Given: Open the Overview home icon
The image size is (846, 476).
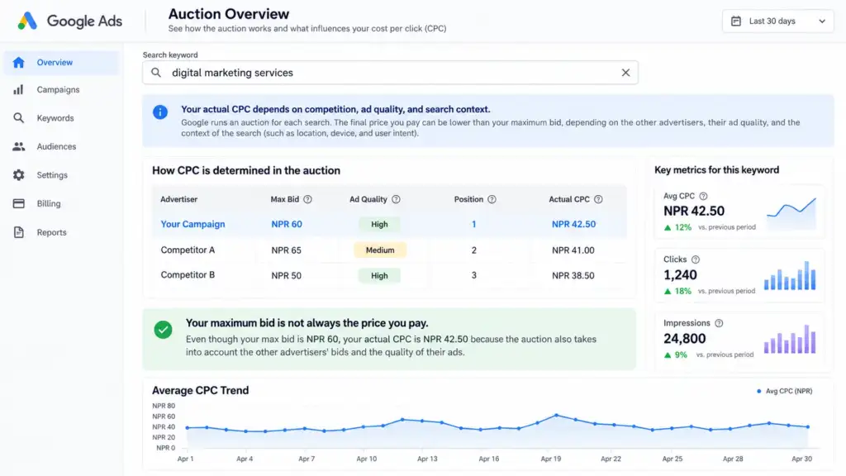Looking at the screenshot, I should pyautogui.click(x=19, y=63).
